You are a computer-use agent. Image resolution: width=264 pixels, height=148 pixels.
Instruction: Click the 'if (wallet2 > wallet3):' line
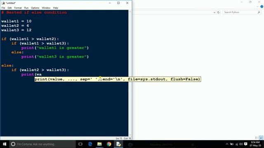pyautogui.click(x=40, y=70)
